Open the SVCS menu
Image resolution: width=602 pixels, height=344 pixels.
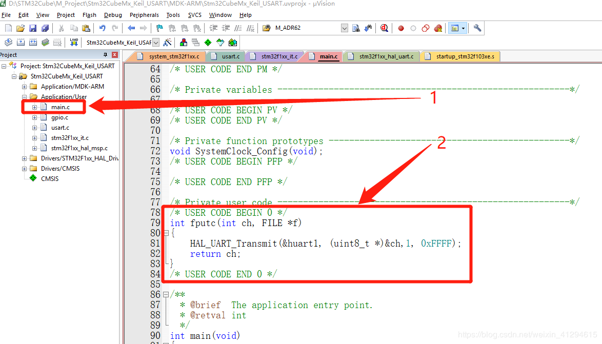point(195,15)
